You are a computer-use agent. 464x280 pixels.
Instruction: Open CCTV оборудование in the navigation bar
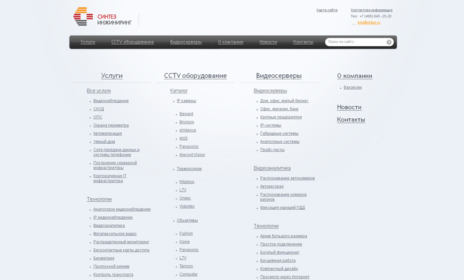point(133,42)
